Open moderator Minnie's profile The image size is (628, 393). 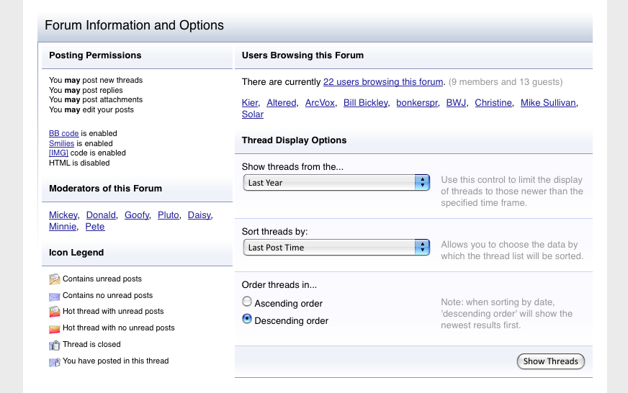(x=63, y=227)
